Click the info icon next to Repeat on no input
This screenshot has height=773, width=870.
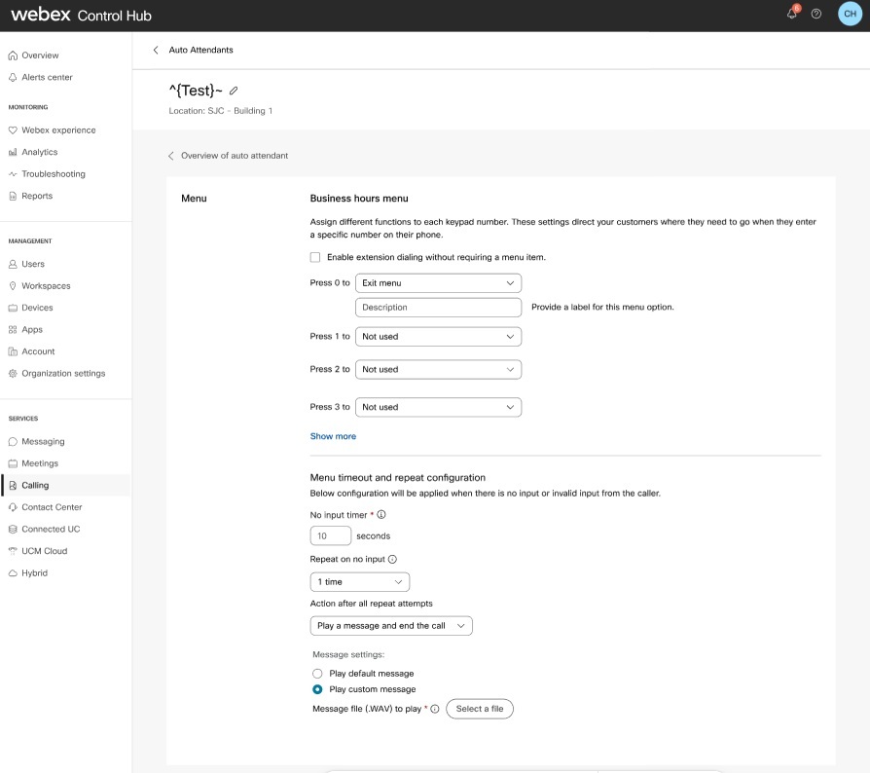click(392, 559)
